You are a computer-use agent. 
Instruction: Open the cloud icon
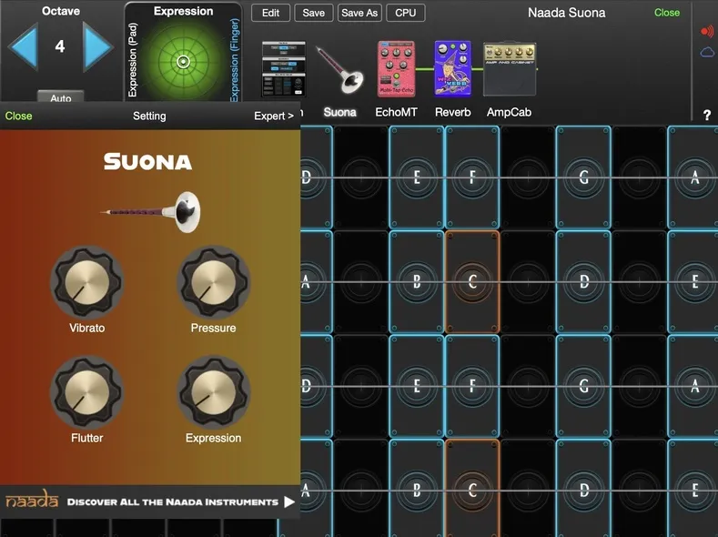pos(707,52)
